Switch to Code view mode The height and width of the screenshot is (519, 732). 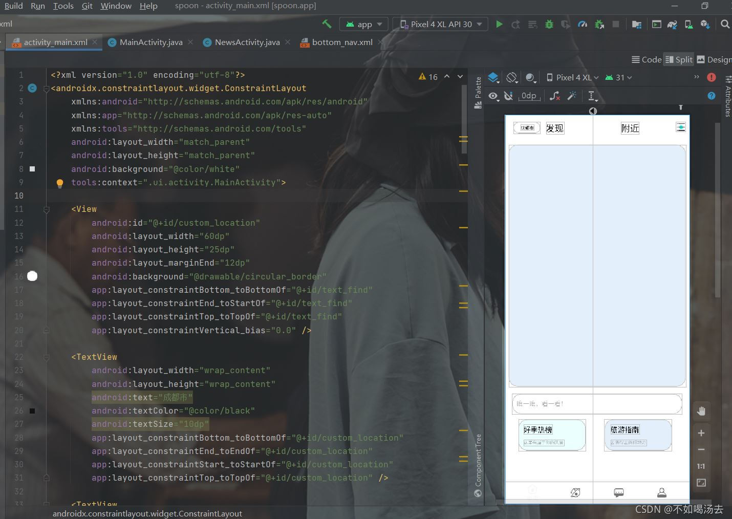647,59
